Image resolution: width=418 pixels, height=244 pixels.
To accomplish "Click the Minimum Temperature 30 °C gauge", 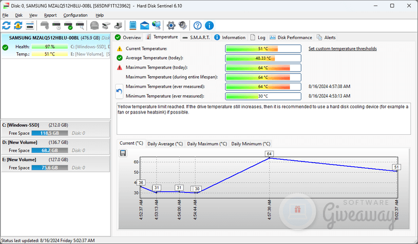I will coord(263,96).
